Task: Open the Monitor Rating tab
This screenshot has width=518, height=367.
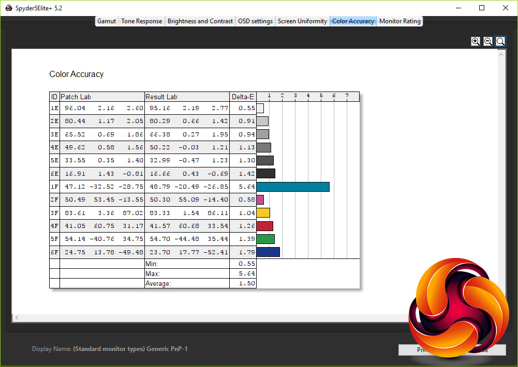Action: point(400,21)
